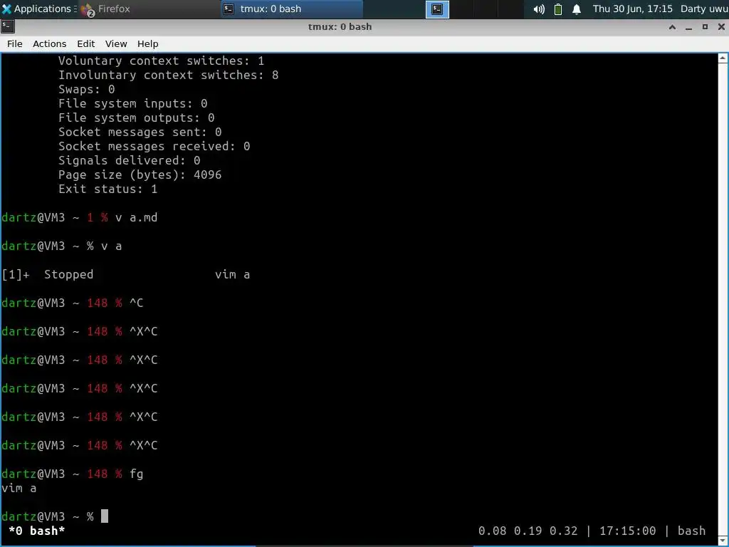Click the scrollbar up arrow
The height and width of the screenshot is (547, 729).
pyautogui.click(x=723, y=58)
